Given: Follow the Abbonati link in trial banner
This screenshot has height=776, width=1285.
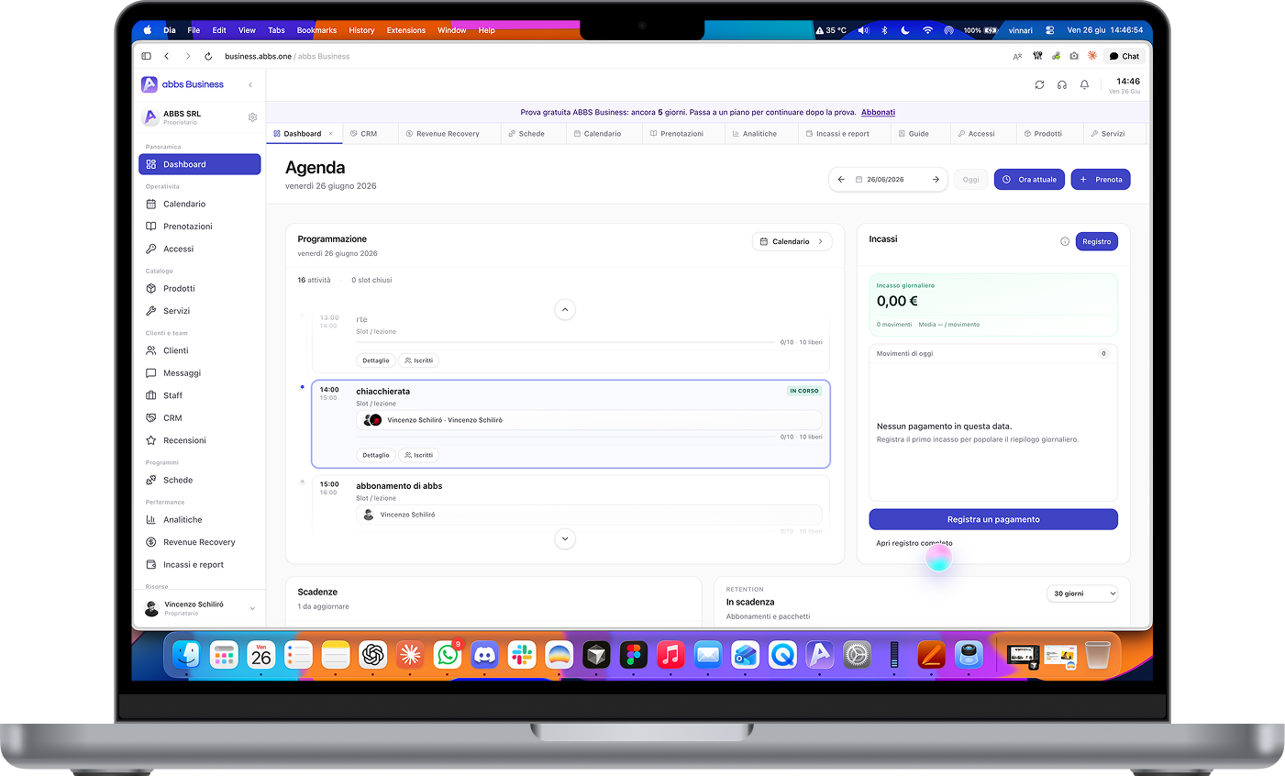Looking at the screenshot, I should [878, 113].
